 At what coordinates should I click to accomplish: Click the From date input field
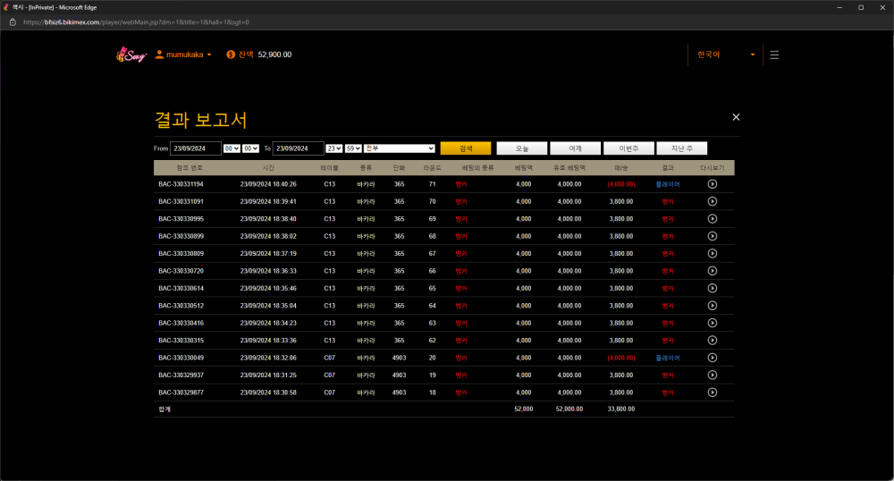195,148
